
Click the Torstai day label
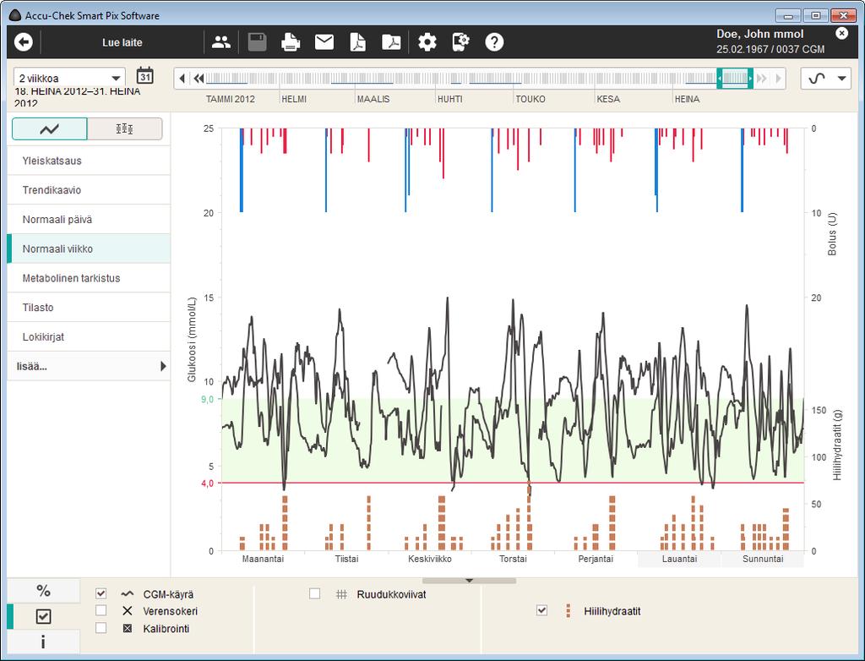click(x=513, y=559)
